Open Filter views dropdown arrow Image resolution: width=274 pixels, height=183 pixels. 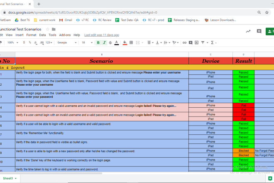[x=208, y=43]
